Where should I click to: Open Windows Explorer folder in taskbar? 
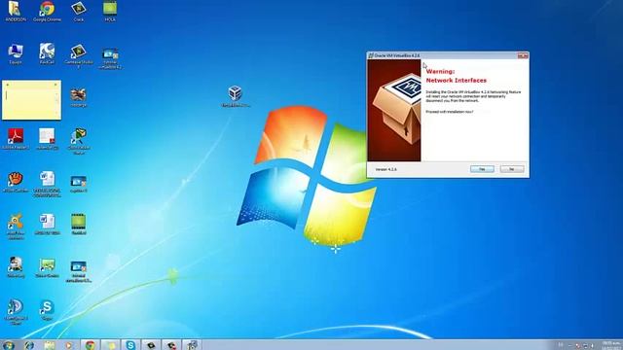[50, 345]
